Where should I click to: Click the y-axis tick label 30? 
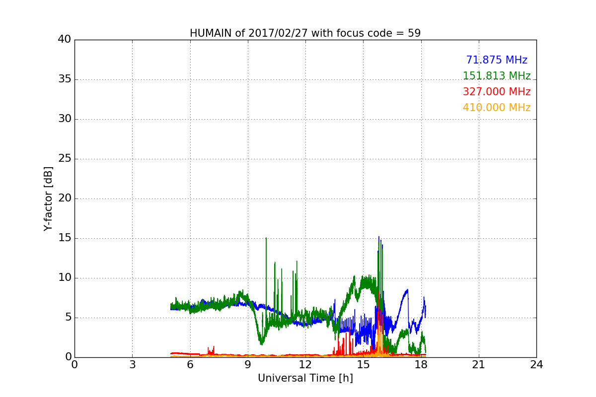65,119
